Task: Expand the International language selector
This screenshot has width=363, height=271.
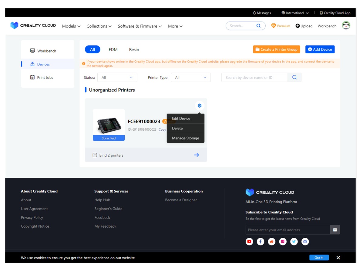Action: click(x=295, y=13)
